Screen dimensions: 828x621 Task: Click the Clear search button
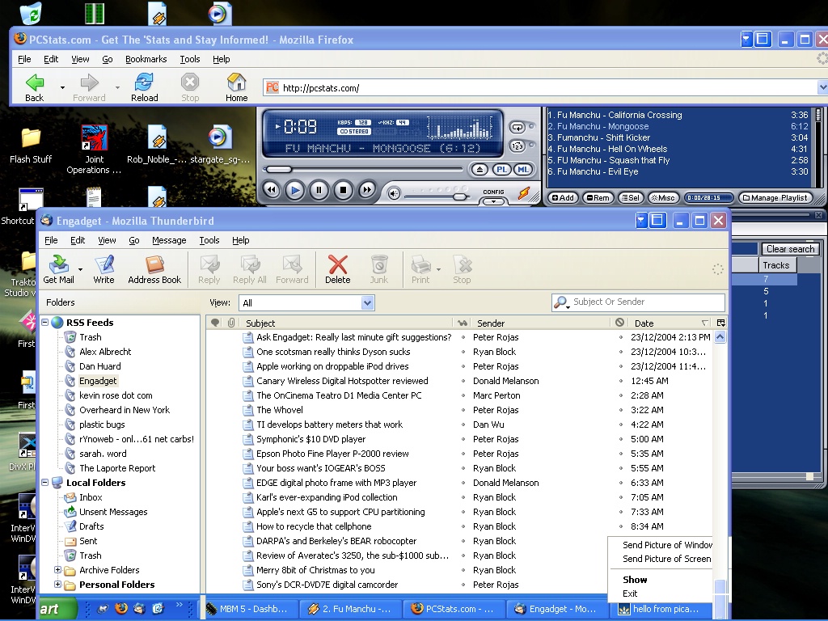coord(790,249)
